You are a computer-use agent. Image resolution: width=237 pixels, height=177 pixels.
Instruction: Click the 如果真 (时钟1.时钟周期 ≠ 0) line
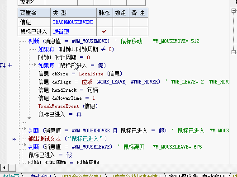point(76,49)
